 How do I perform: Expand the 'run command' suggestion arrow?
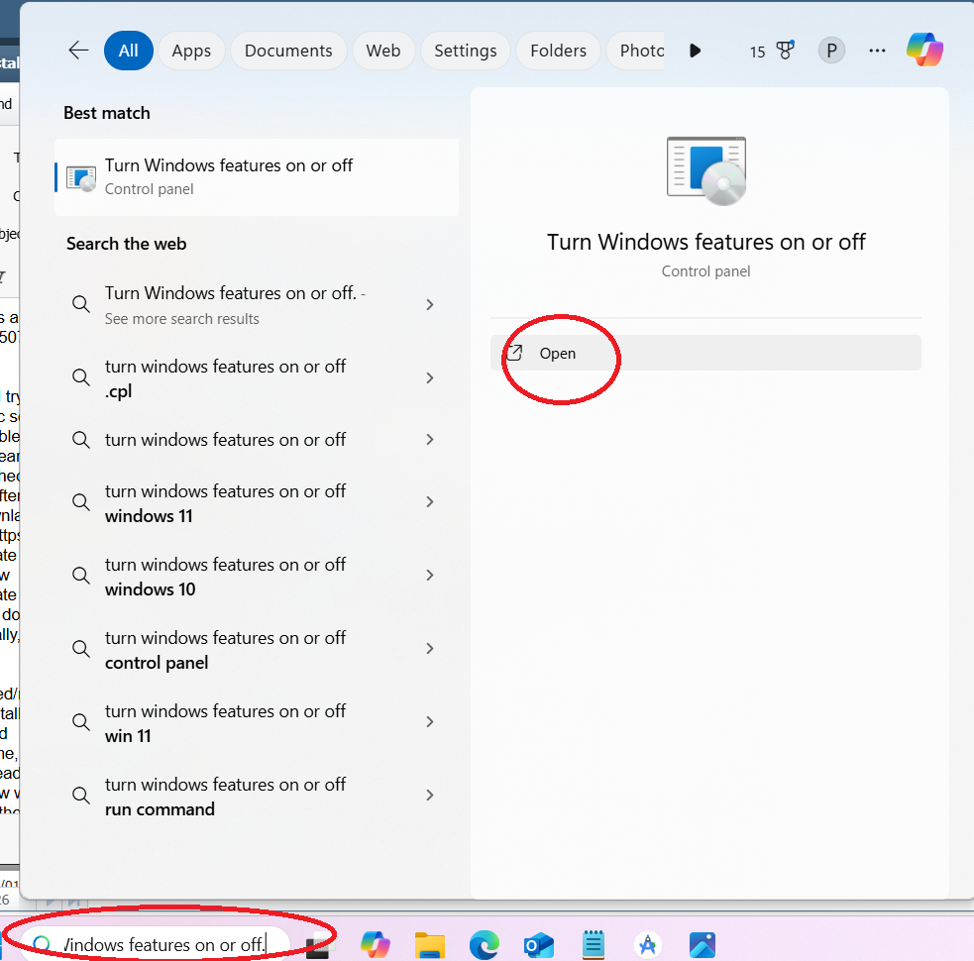click(x=430, y=796)
